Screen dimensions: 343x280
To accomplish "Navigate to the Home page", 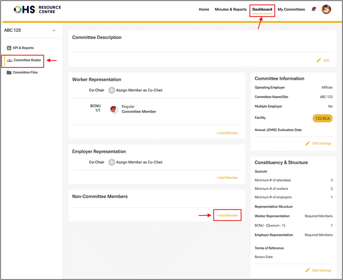I will 204,9.
